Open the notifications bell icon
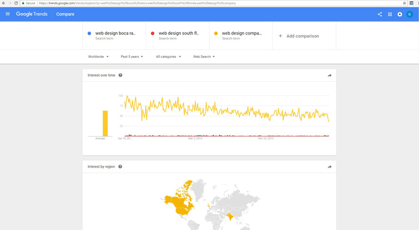Screen dimensions: 419x230 (400, 14)
